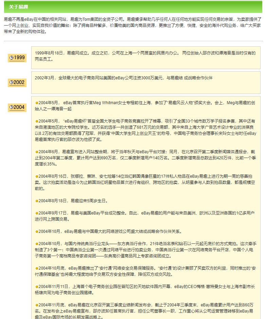Click the 2004年10月 盛大 partnership entry

pyautogui.click(x=109, y=232)
